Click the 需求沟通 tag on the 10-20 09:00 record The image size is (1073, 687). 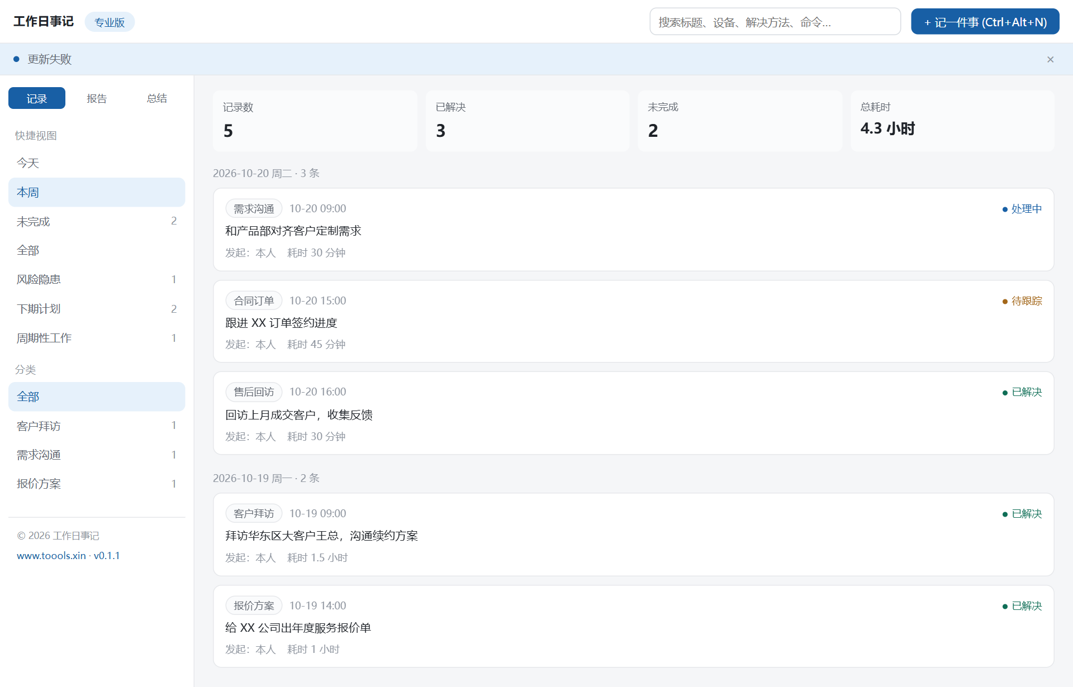254,209
